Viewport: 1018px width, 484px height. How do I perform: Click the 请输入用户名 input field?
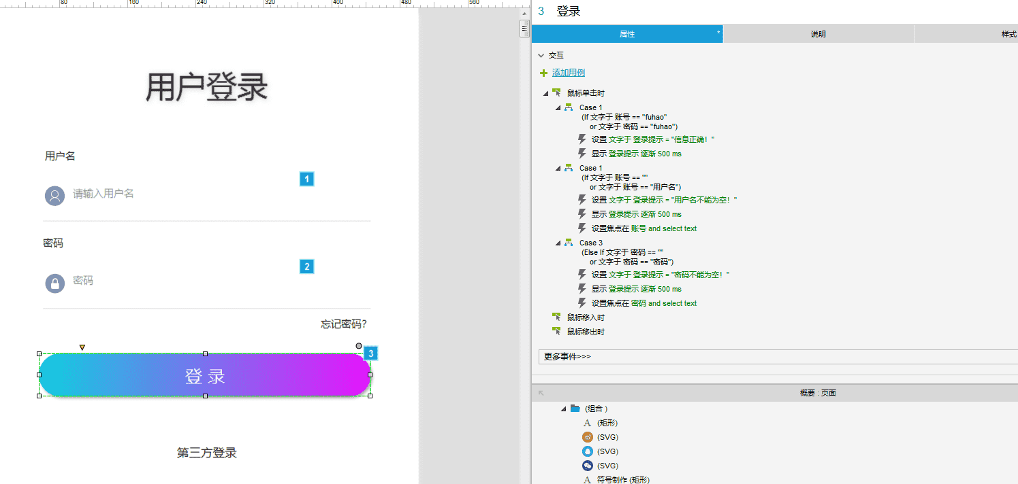pos(177,194)
